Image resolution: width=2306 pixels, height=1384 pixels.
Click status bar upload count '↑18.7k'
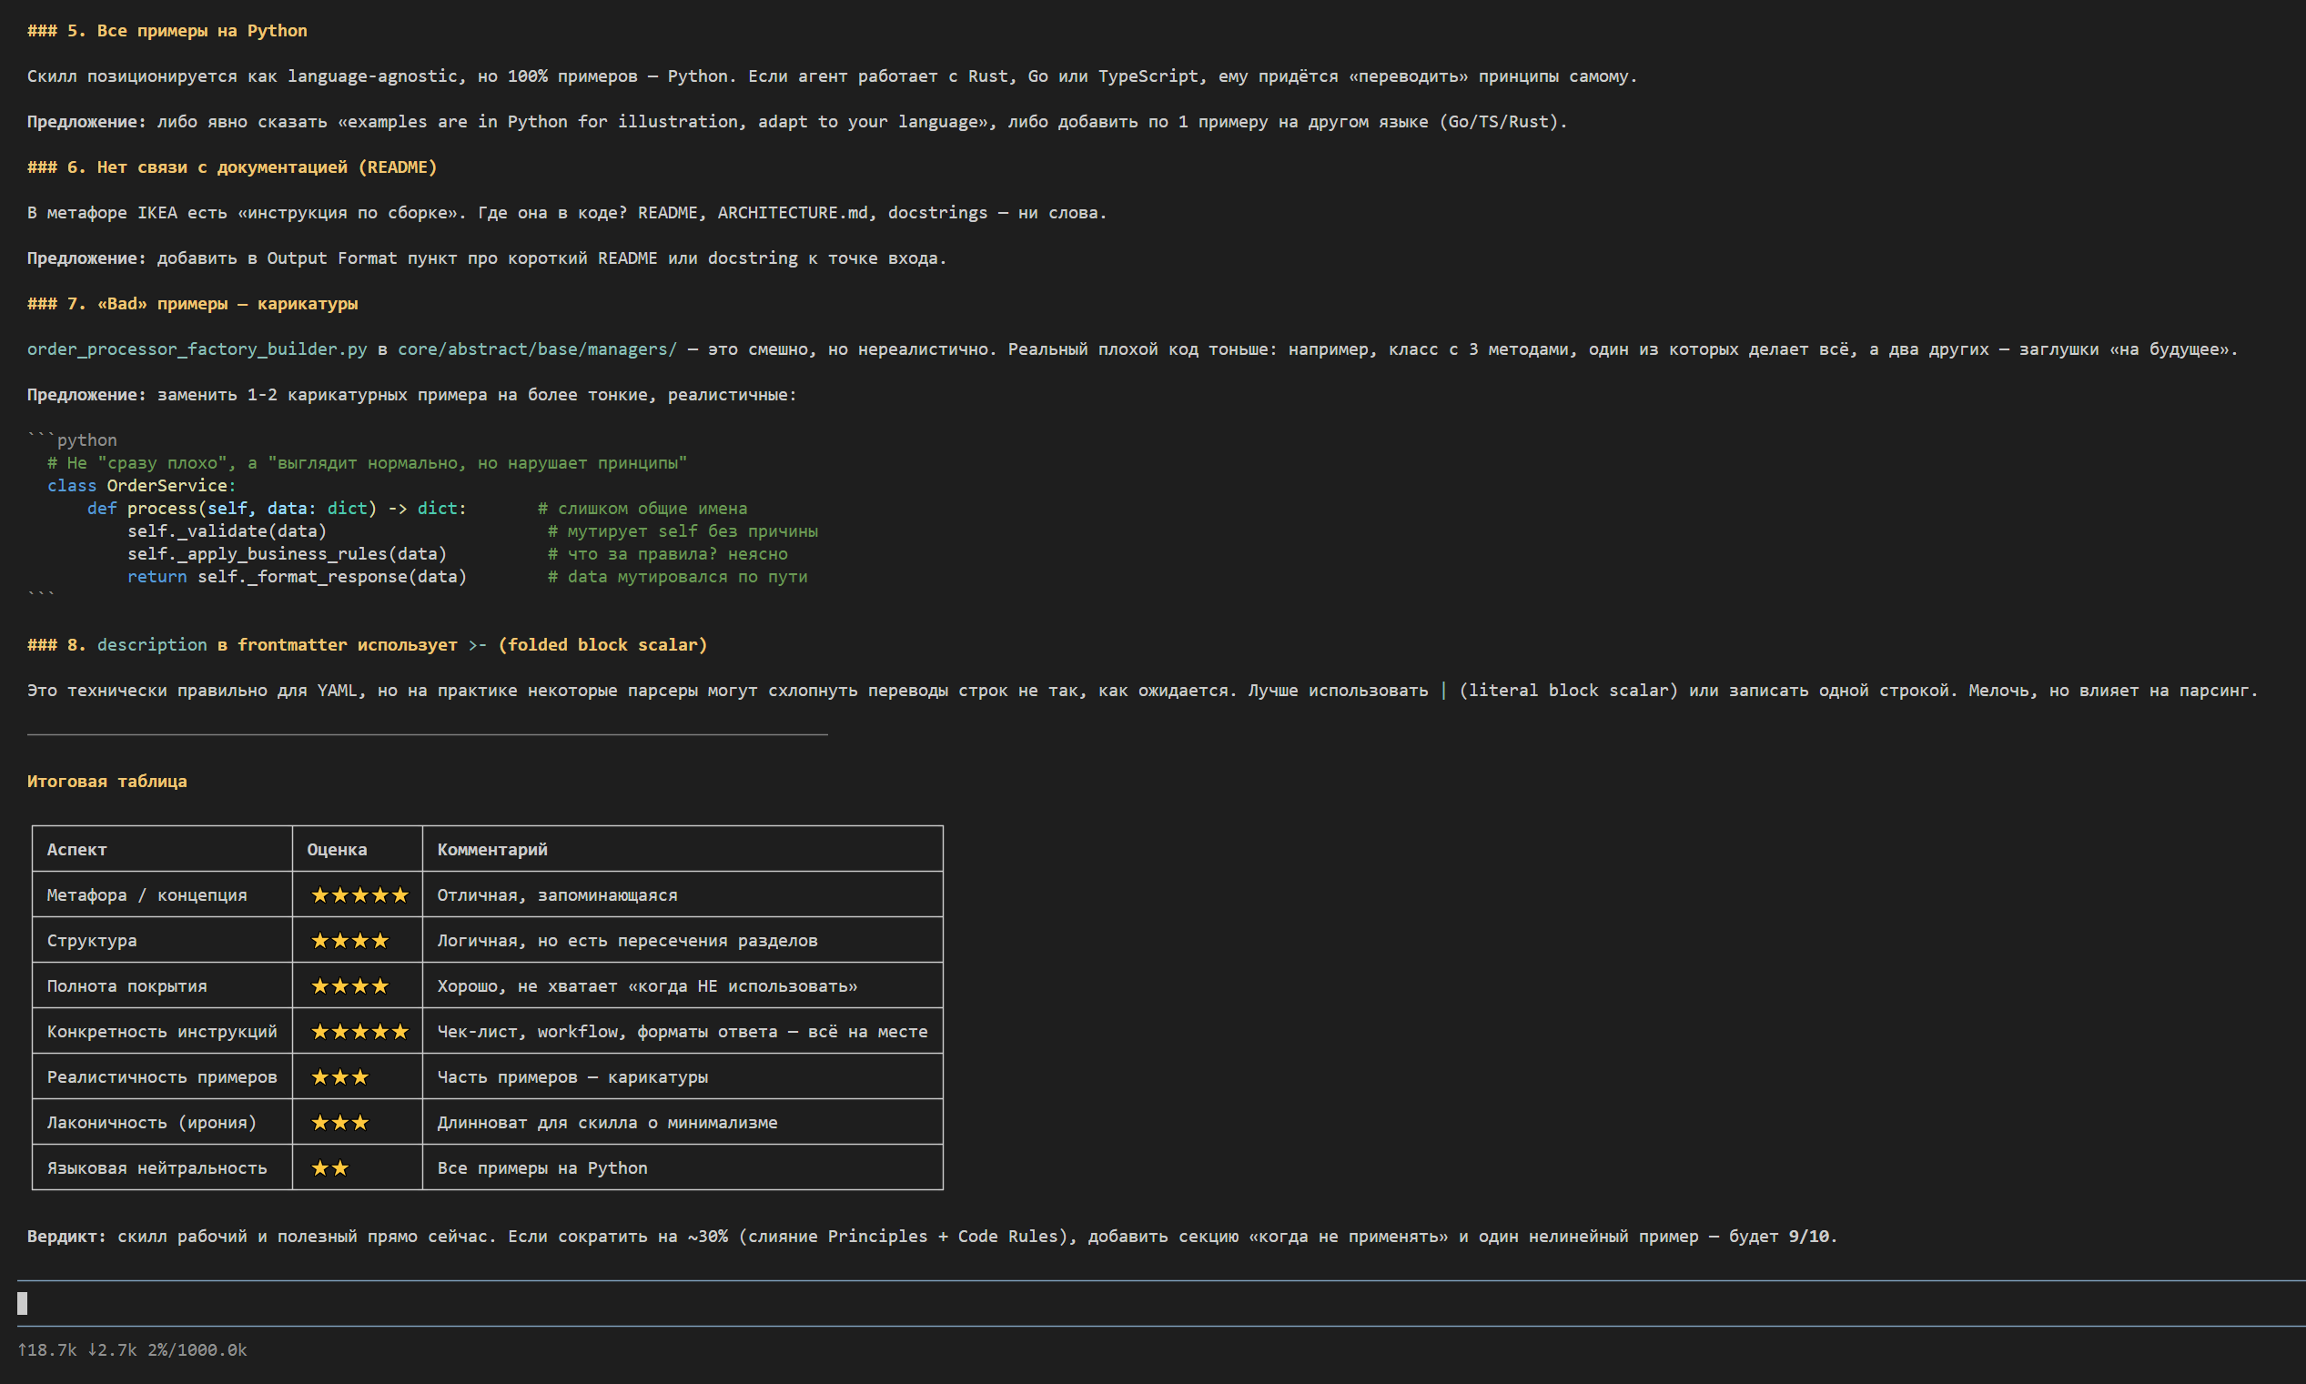[x=46, y=1349]
